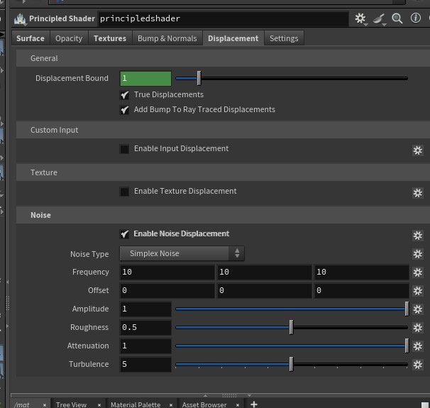This screenshot has height=408, width=430.
Task: Open the Asset Browser pane tab
Action: point(205,404)
